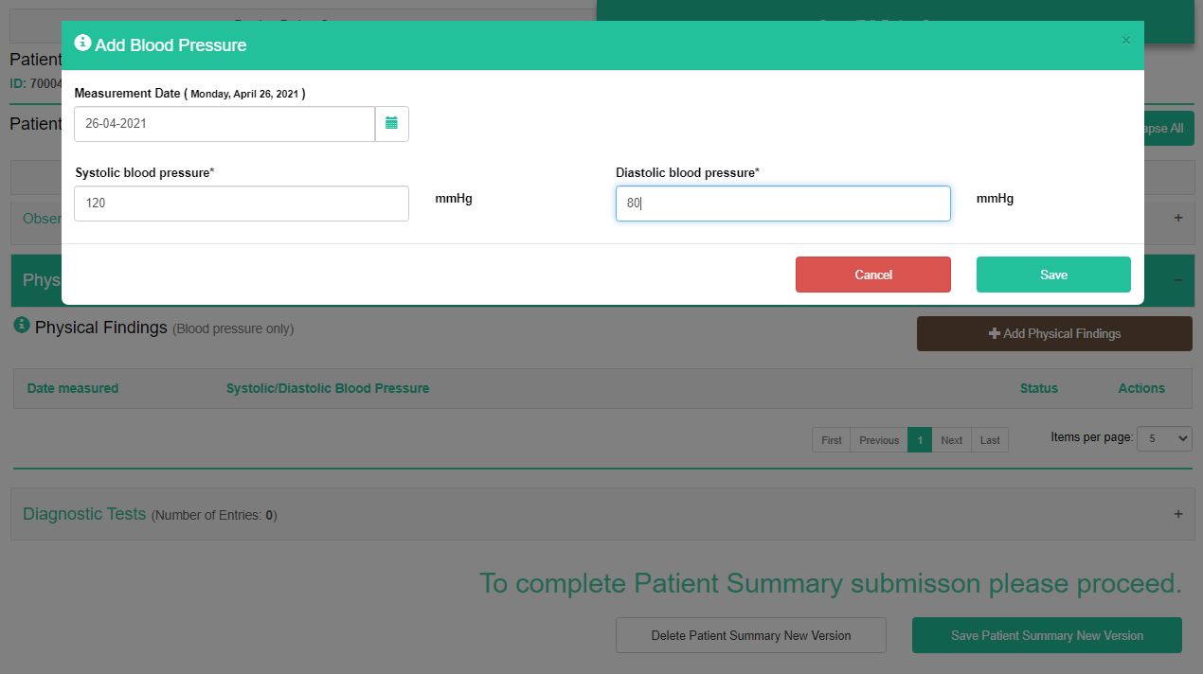Screen dimensions: 1203x674
Task: Close the Add Blood Pressure dialog
Action: pos(1125,41)
